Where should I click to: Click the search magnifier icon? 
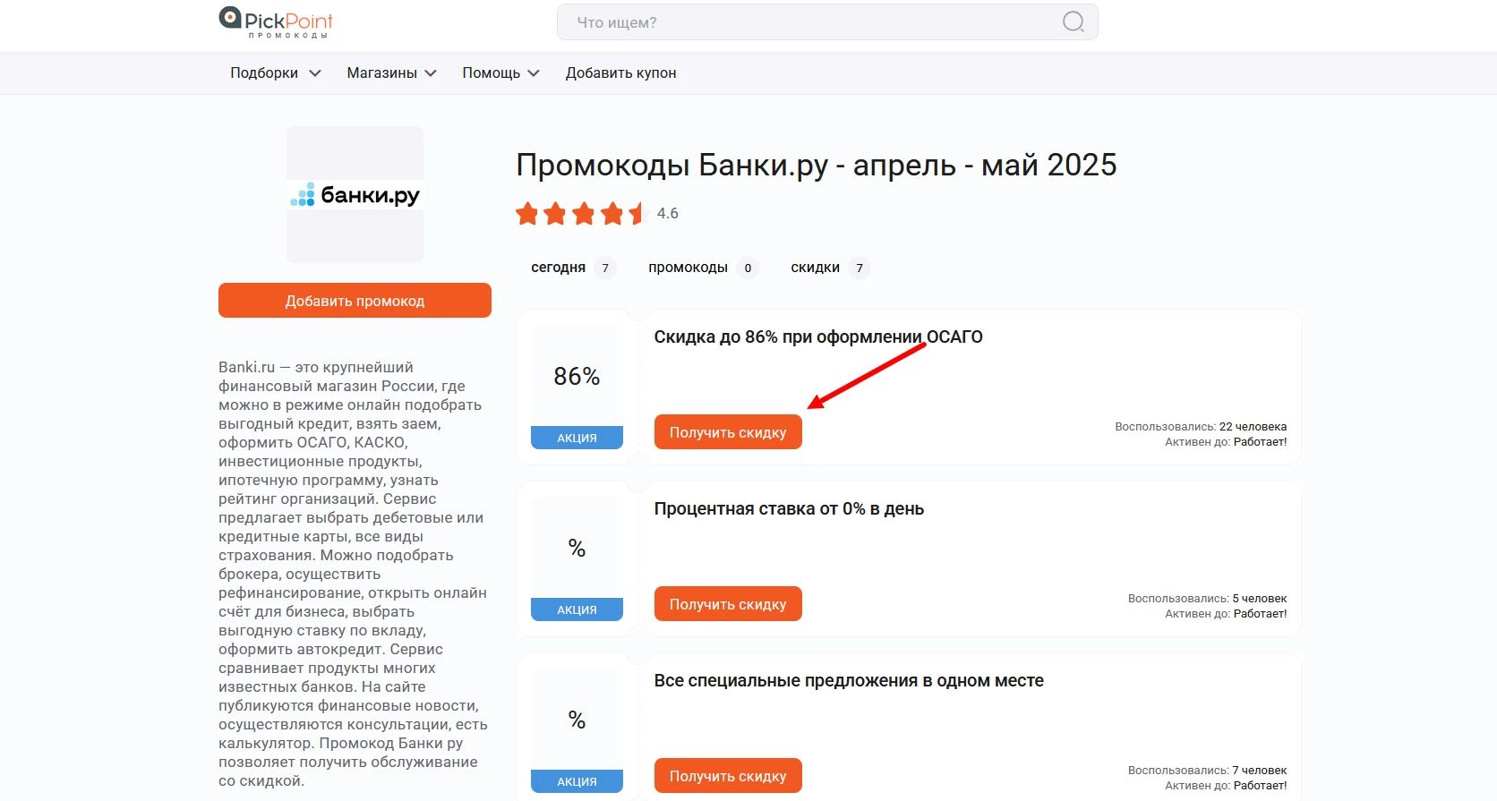click(x=1073, y=22)
